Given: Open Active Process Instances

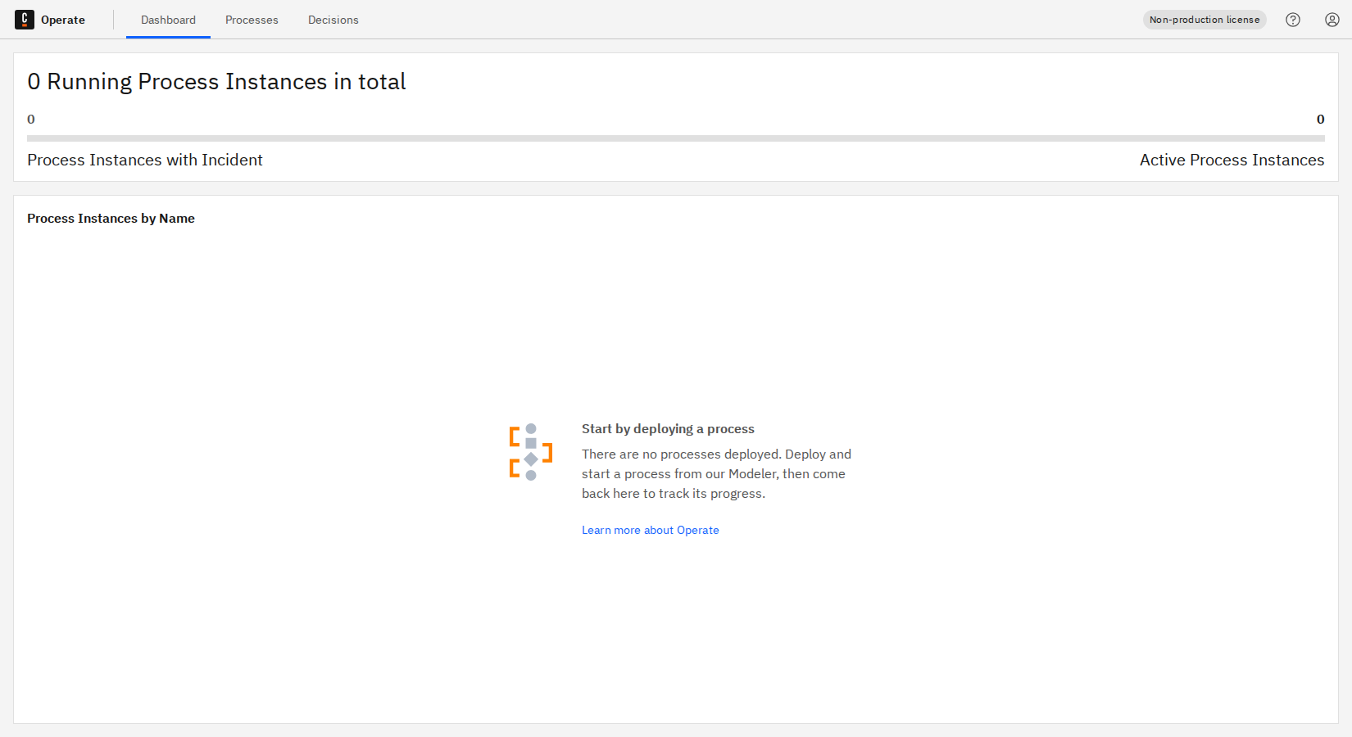Looking at the screenshot, I should 1232,160.
